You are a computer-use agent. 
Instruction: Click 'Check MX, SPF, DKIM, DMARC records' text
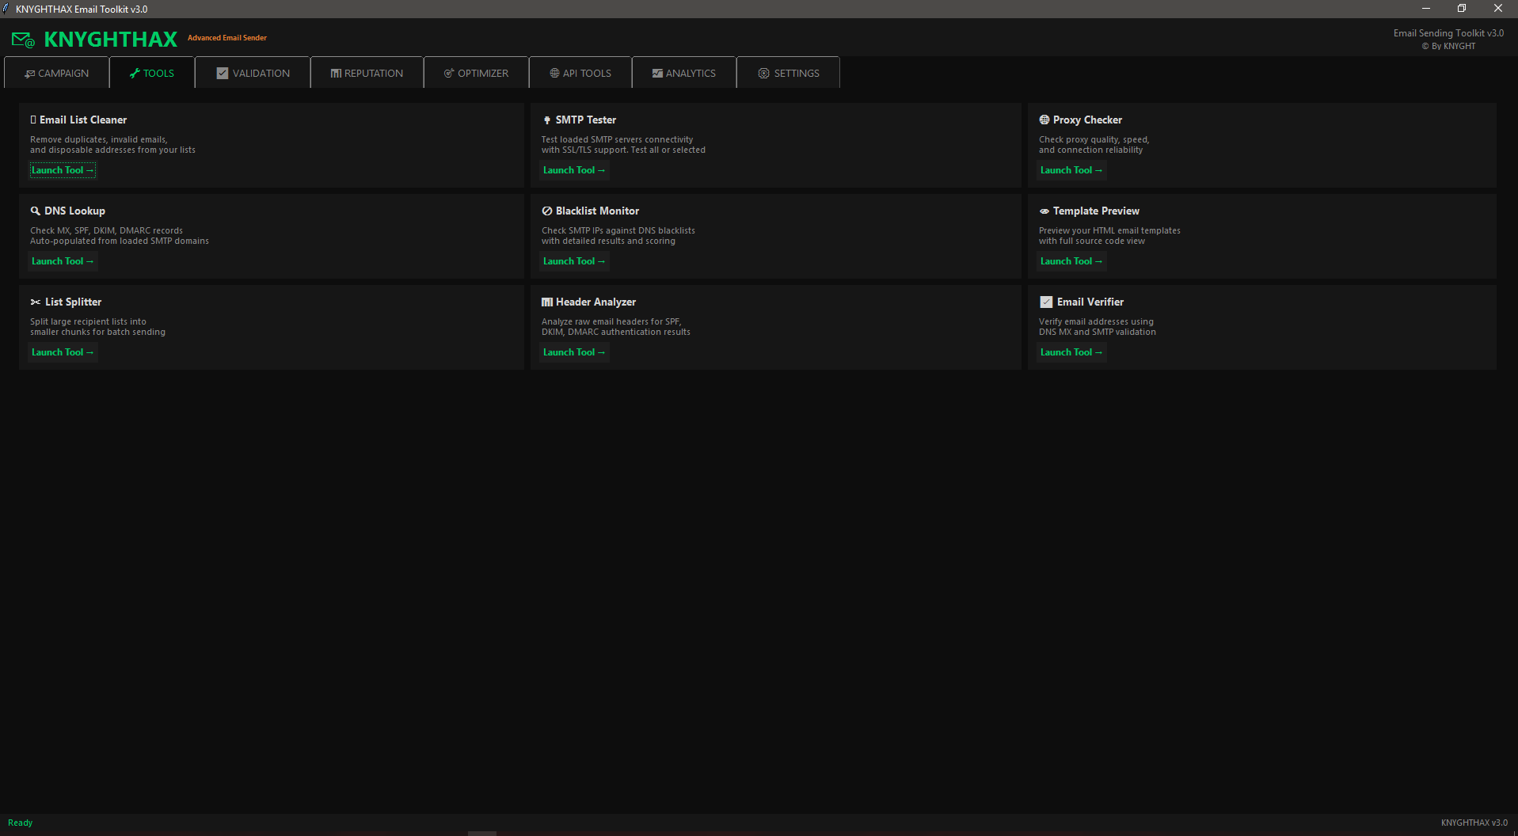click(106, 230)
